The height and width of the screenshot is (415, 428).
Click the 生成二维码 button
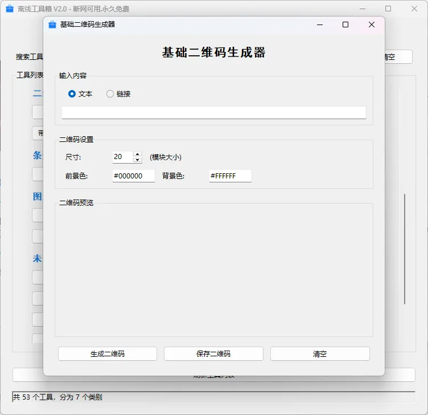107,354
